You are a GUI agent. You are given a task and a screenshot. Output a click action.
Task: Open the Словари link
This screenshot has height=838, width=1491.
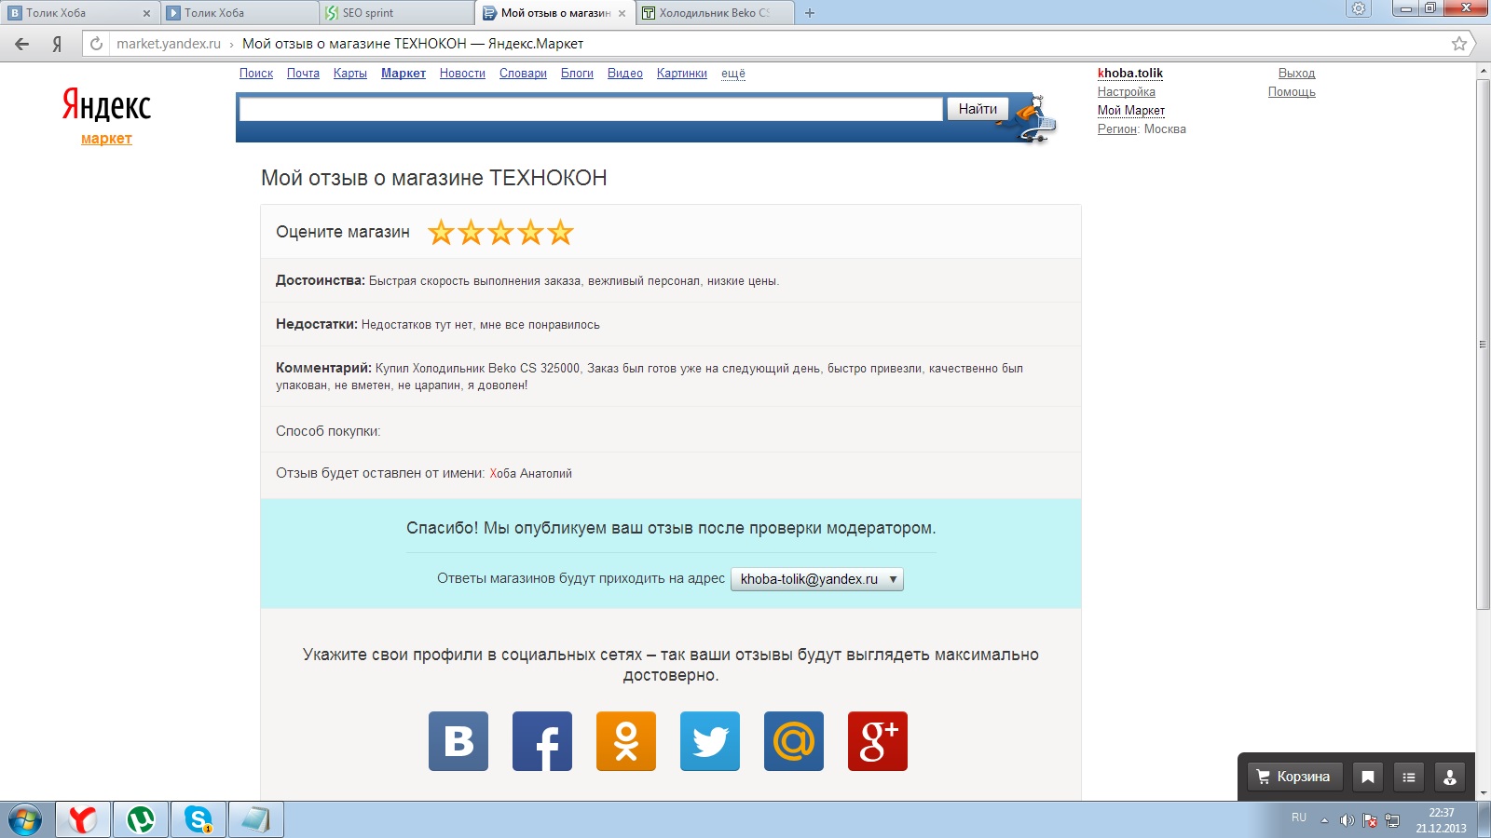(523, 74)
